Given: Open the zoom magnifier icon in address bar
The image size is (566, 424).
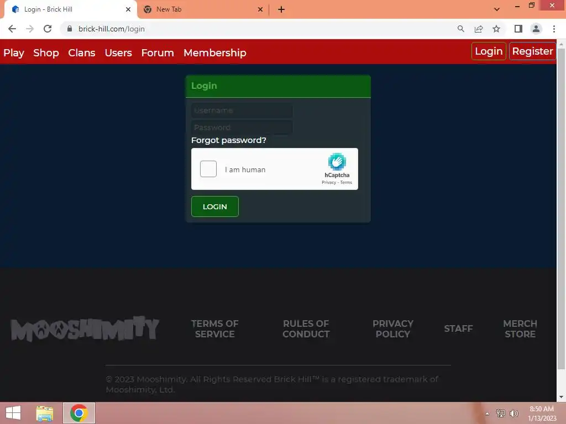Looking at the screenshot, I should click(460, 29).
